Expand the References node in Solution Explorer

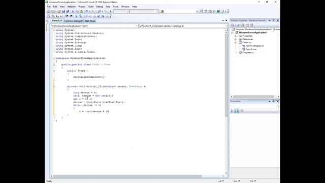tap(236, 39)
